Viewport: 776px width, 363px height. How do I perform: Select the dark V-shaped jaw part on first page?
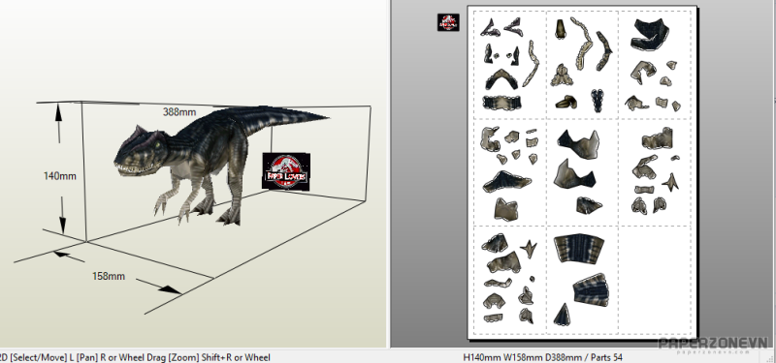(501, 79)
